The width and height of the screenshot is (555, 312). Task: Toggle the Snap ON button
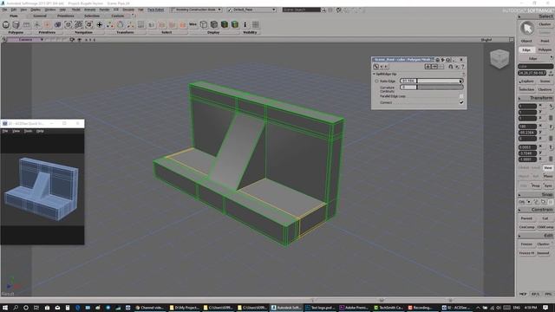click(522, 202)
